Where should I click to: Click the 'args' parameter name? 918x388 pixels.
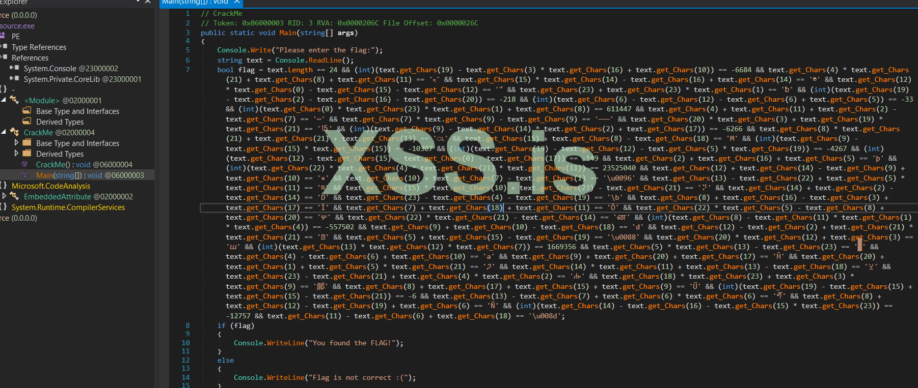click(346, 33)
